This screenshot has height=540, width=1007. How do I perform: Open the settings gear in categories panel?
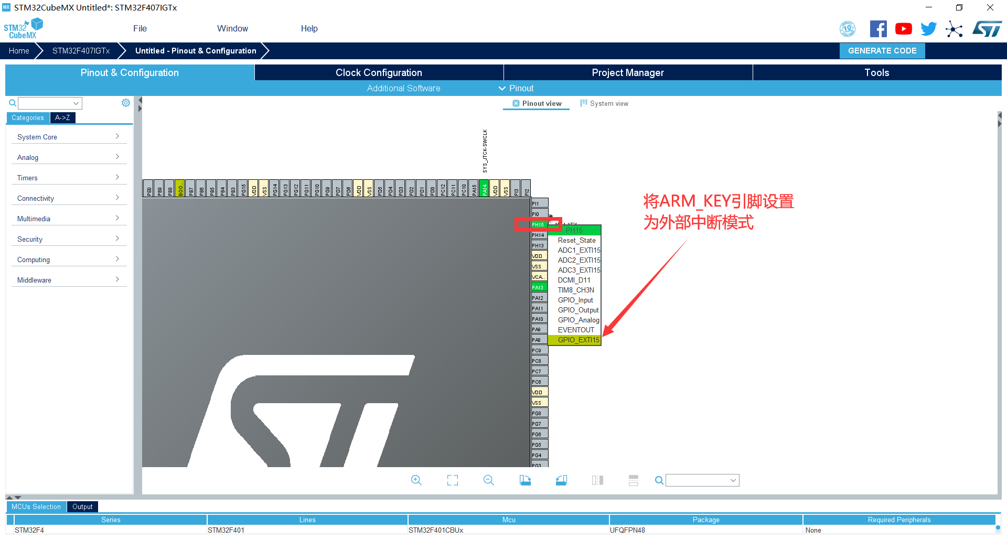(x=126, y=103)
